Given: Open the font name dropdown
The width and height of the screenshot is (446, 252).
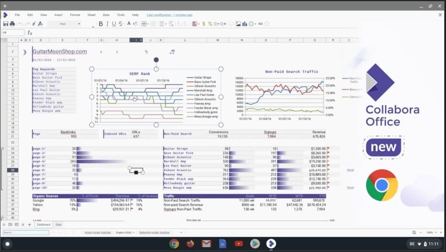Looking at the screenshot, I should tap(64, 24).
